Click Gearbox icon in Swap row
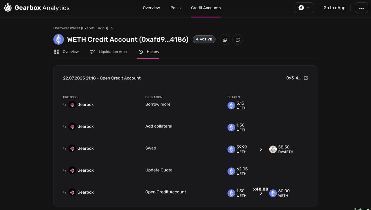This screenshot has height=210, width=371. click(x=72, y=148)
